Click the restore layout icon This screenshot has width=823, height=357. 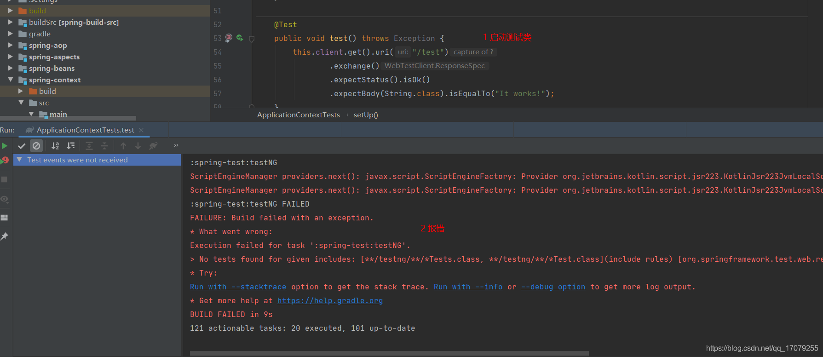click(x=4, y=218)
